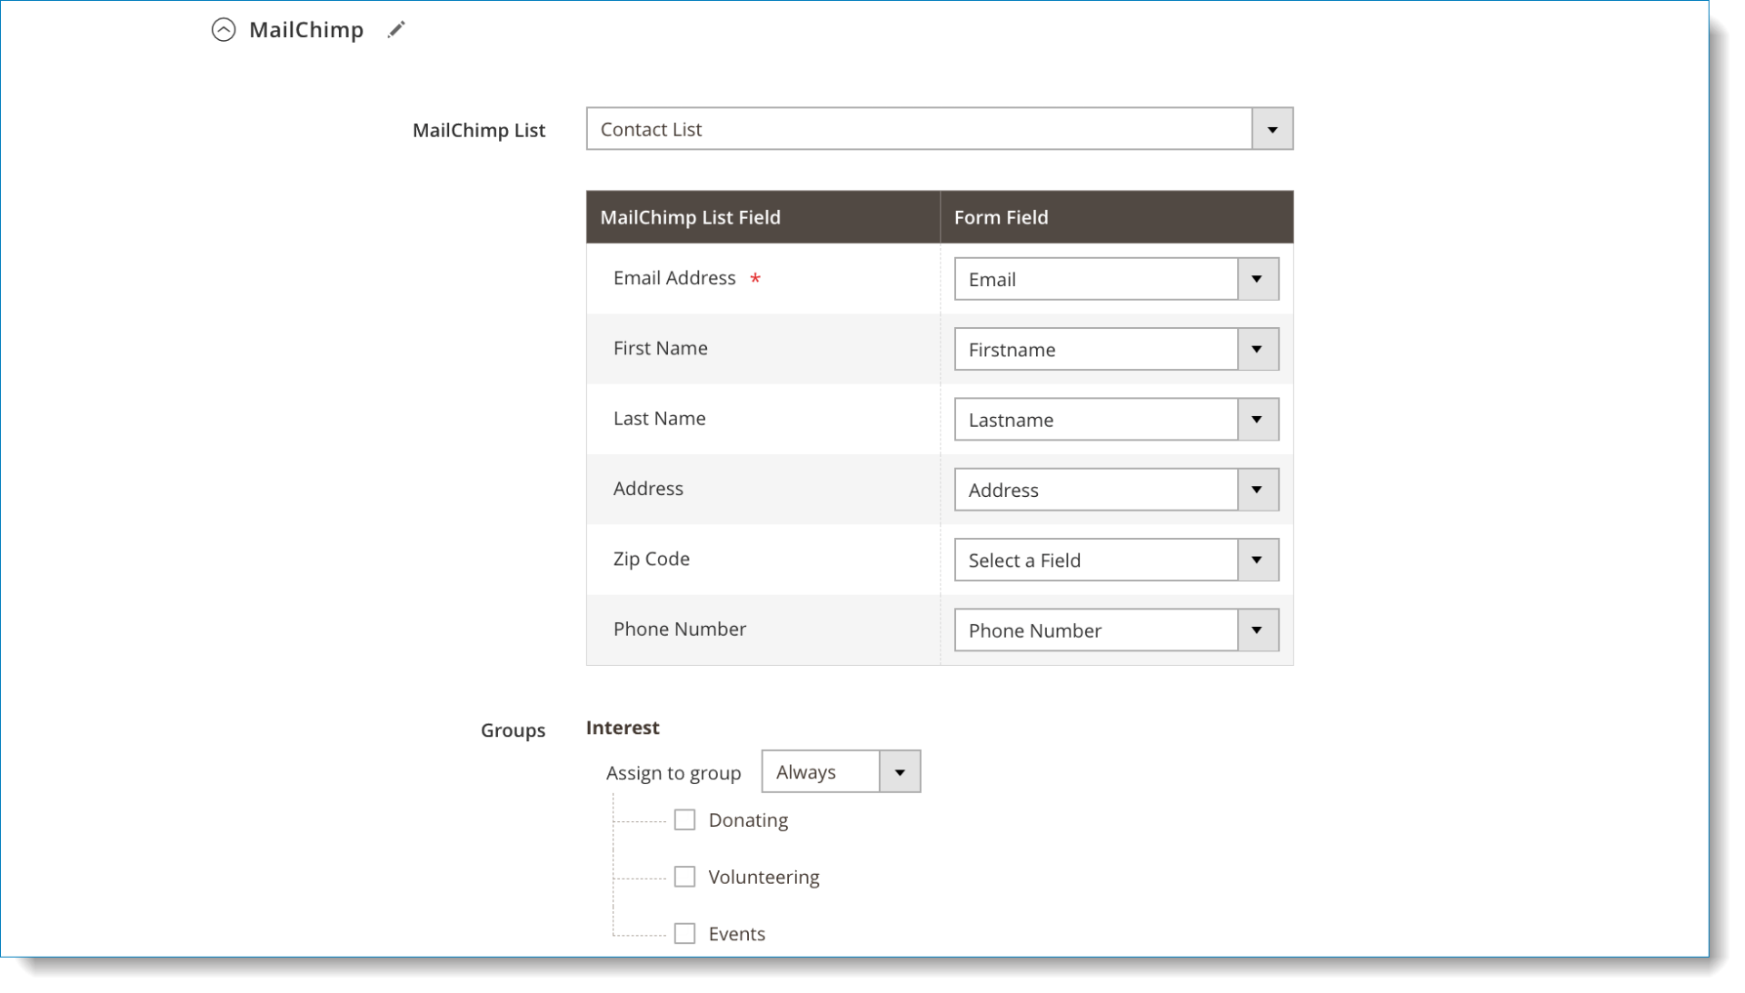
Task: Click the Interest group heading
Action: point(623,728)
